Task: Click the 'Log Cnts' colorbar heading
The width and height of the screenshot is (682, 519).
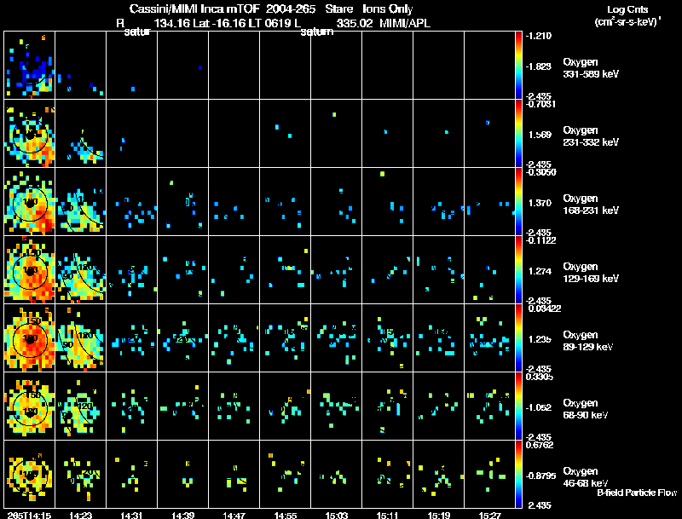Action: tap(627, 9)
